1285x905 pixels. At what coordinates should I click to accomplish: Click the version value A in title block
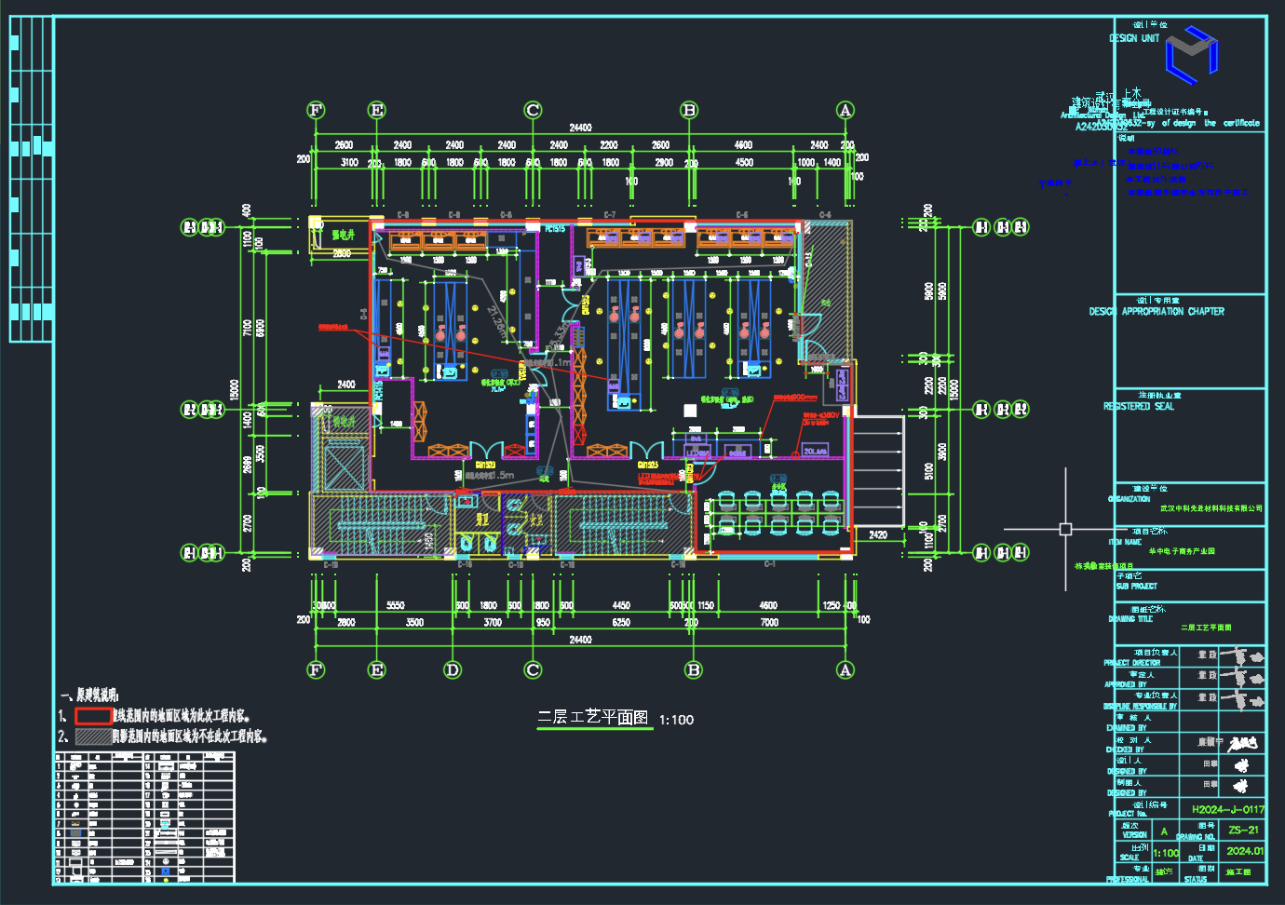[1164, 832]
